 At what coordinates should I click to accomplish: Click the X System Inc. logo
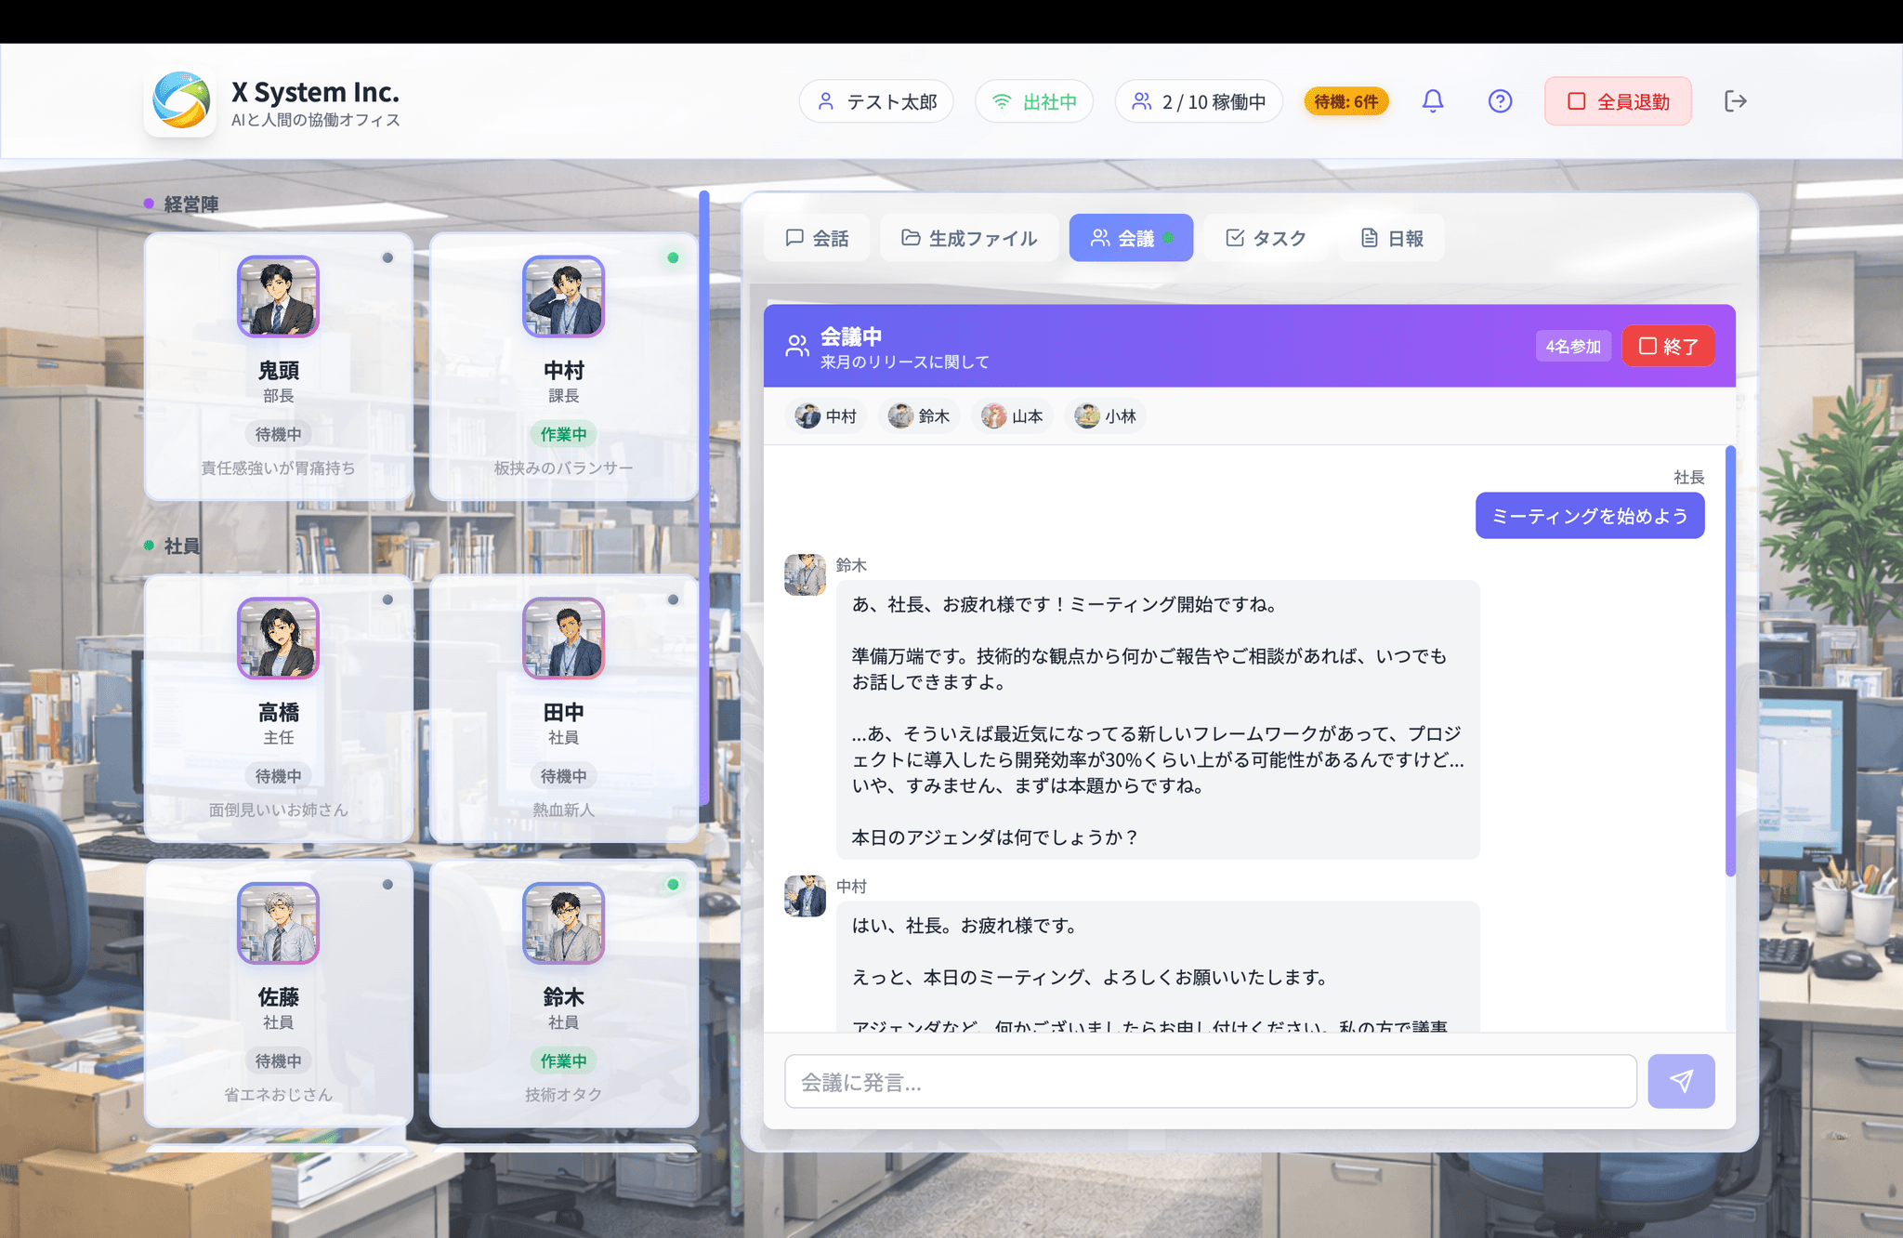click(x=180, y=101)
